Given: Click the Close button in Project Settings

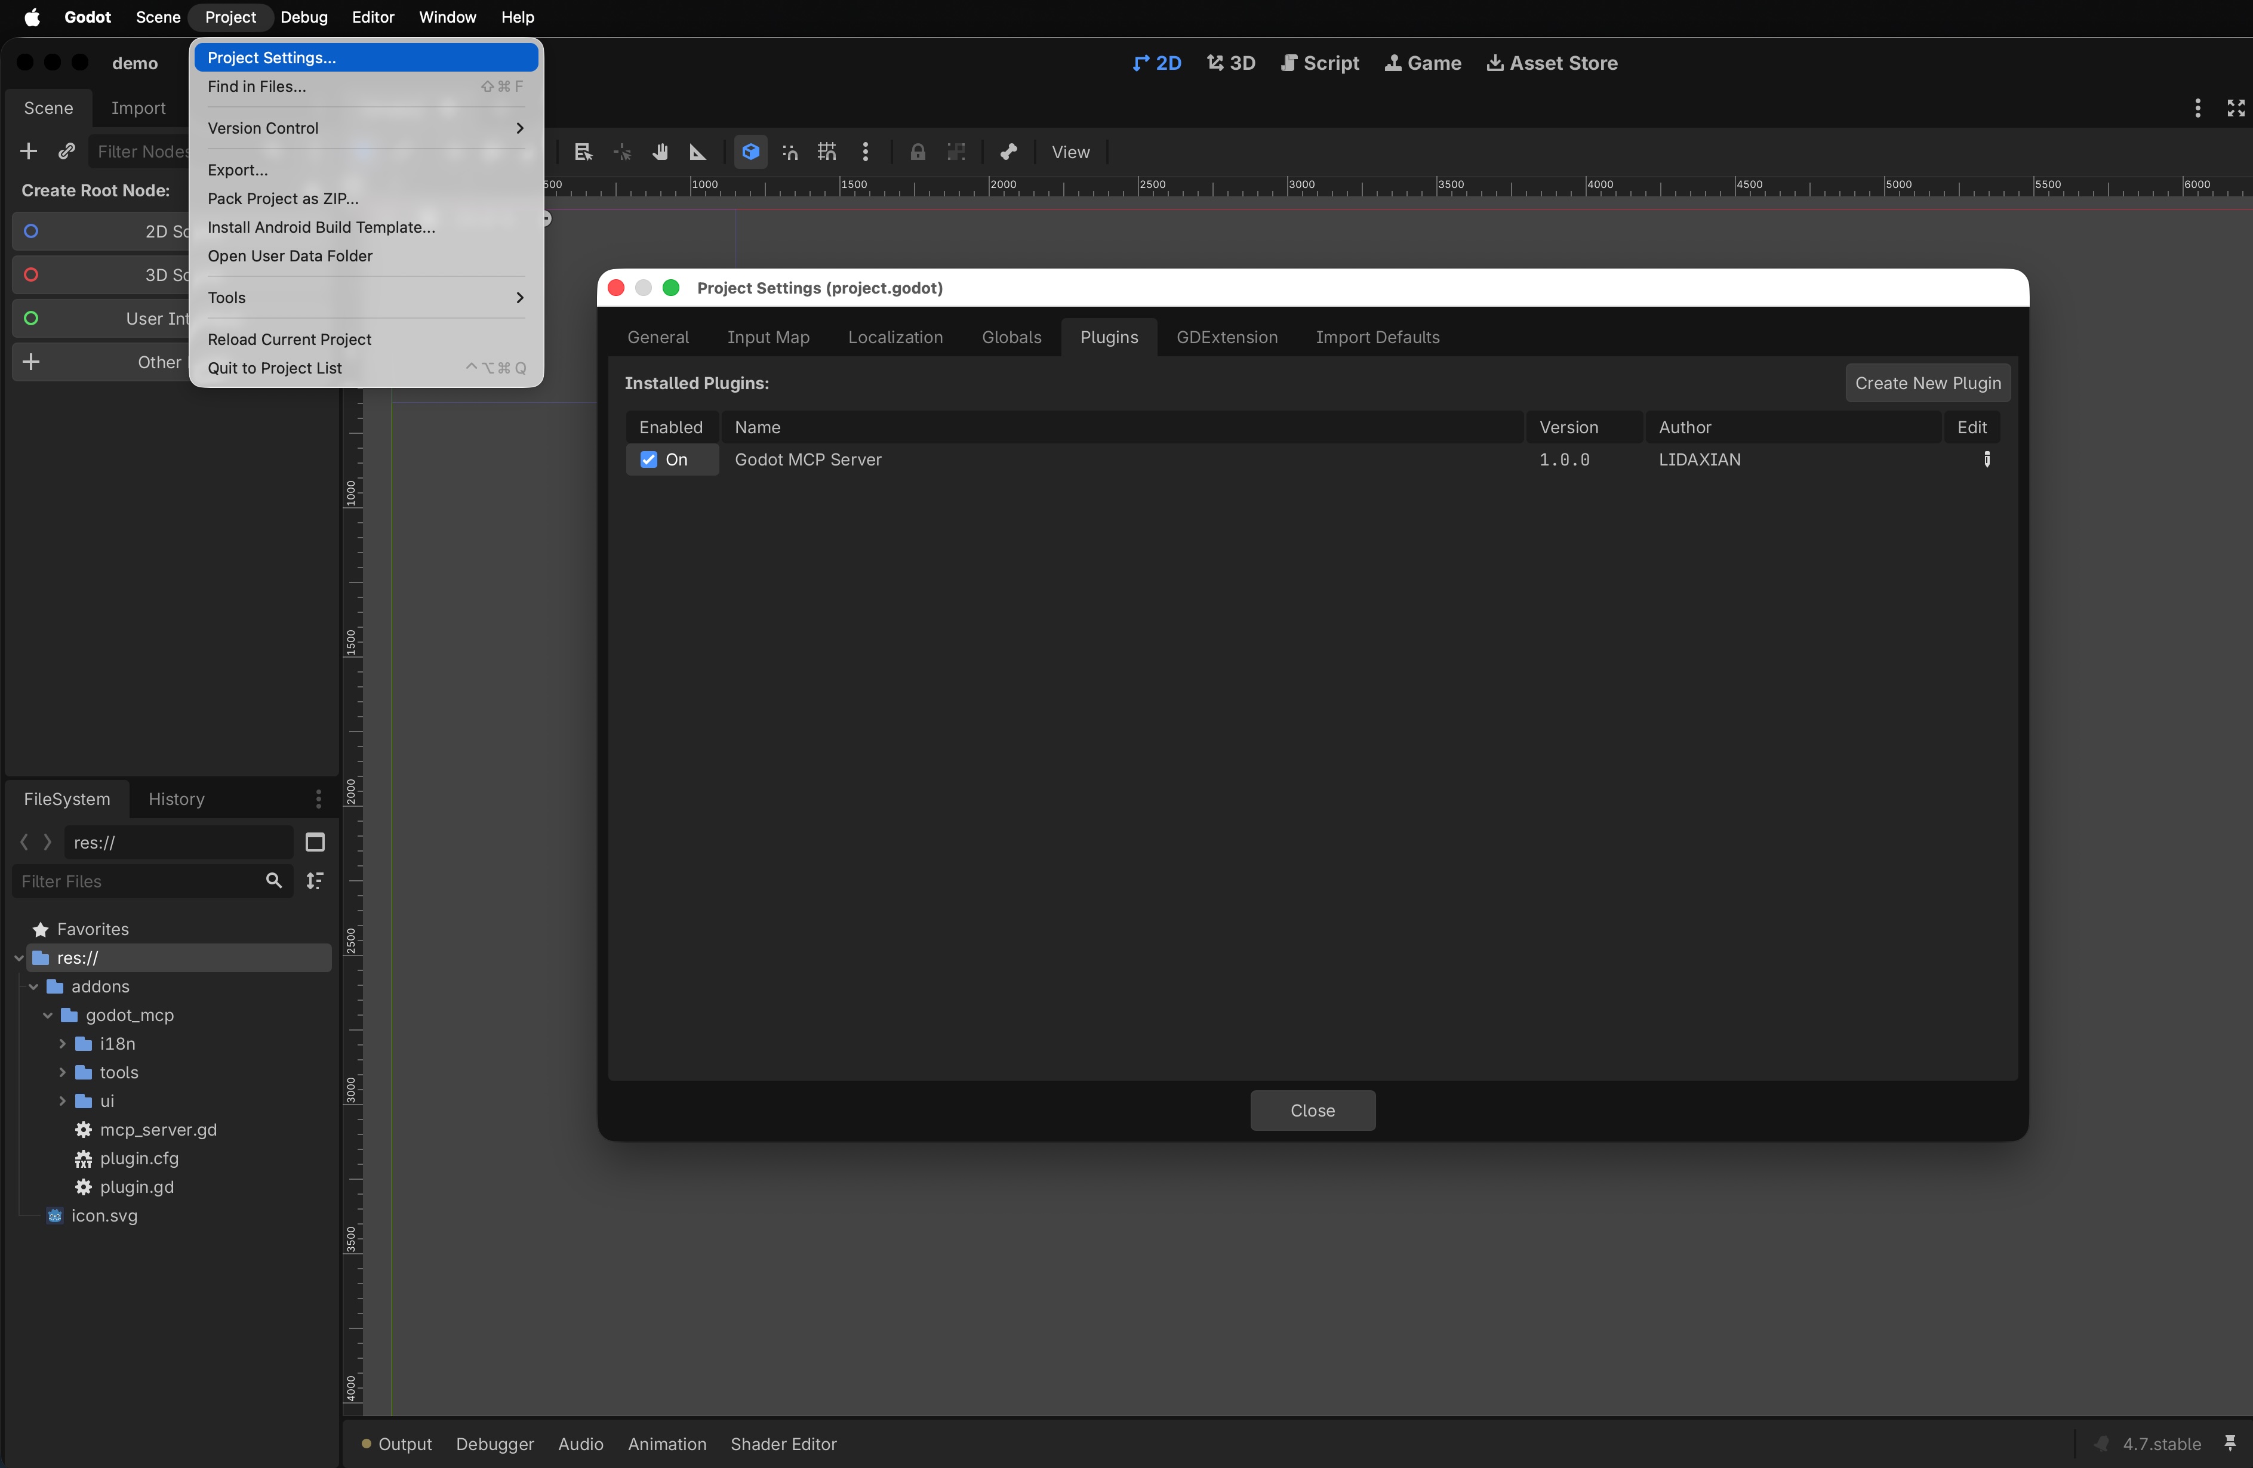Looking at the screenshot, I should click(1312, 1110).
